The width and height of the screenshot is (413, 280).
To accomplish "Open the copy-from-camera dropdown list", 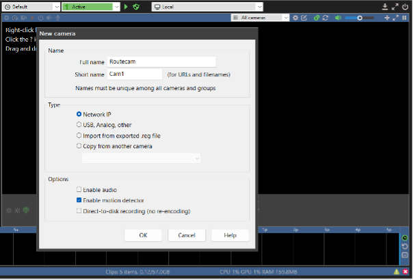I will 141,158.
